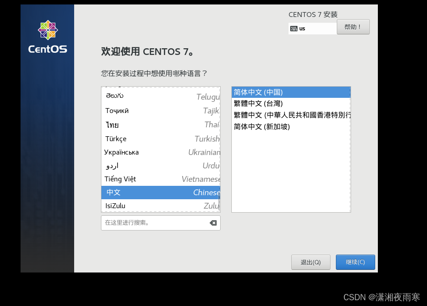
Task: Click the us keyboard layout indicator
Action: tap(312, 29)
